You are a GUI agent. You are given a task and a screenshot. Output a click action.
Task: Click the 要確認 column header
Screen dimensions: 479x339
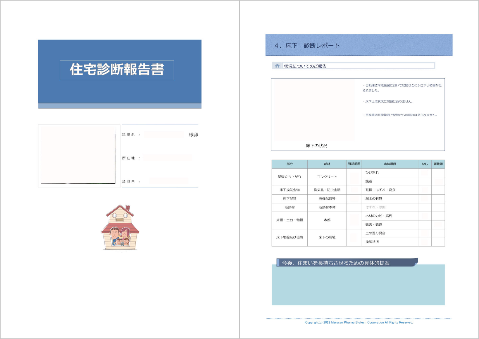[438, 164]
